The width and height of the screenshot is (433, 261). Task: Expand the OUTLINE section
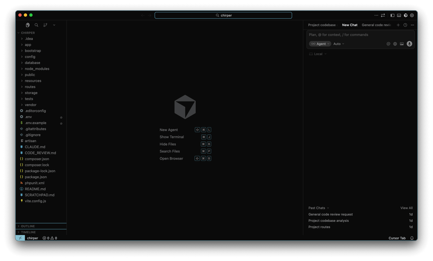(41, 226)
